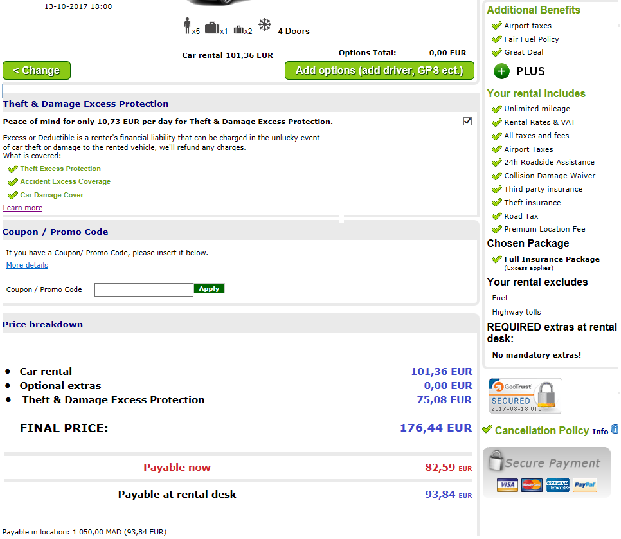Focus the Coupon / Promo Code field
This screenshot has height=539, width=621.
tap(144, 289)
